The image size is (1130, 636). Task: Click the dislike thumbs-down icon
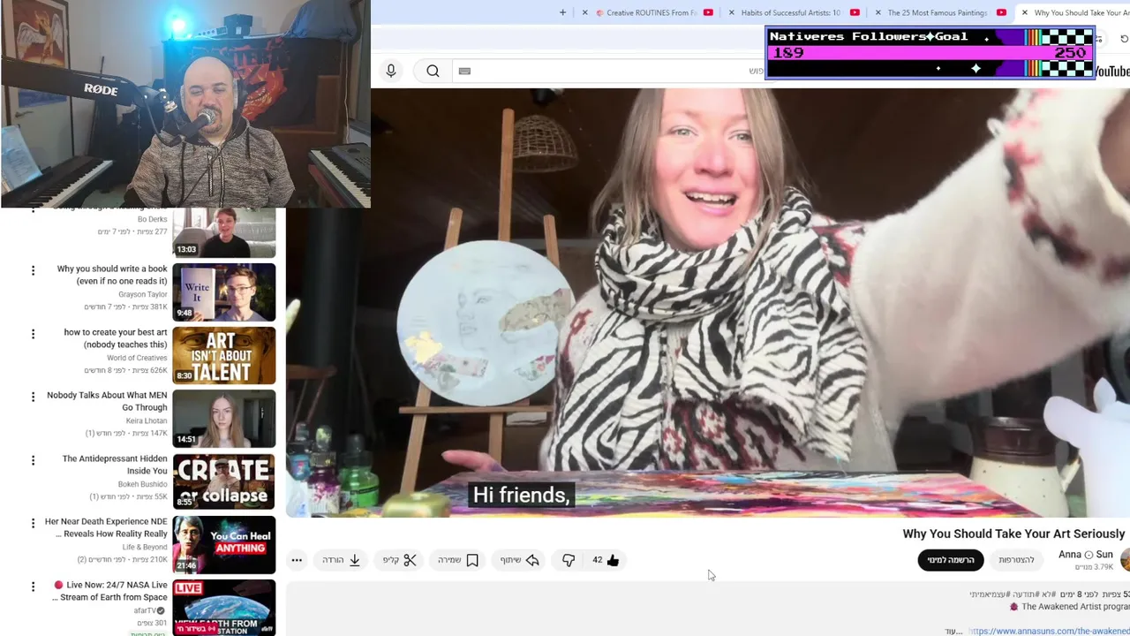coord(569,560)
